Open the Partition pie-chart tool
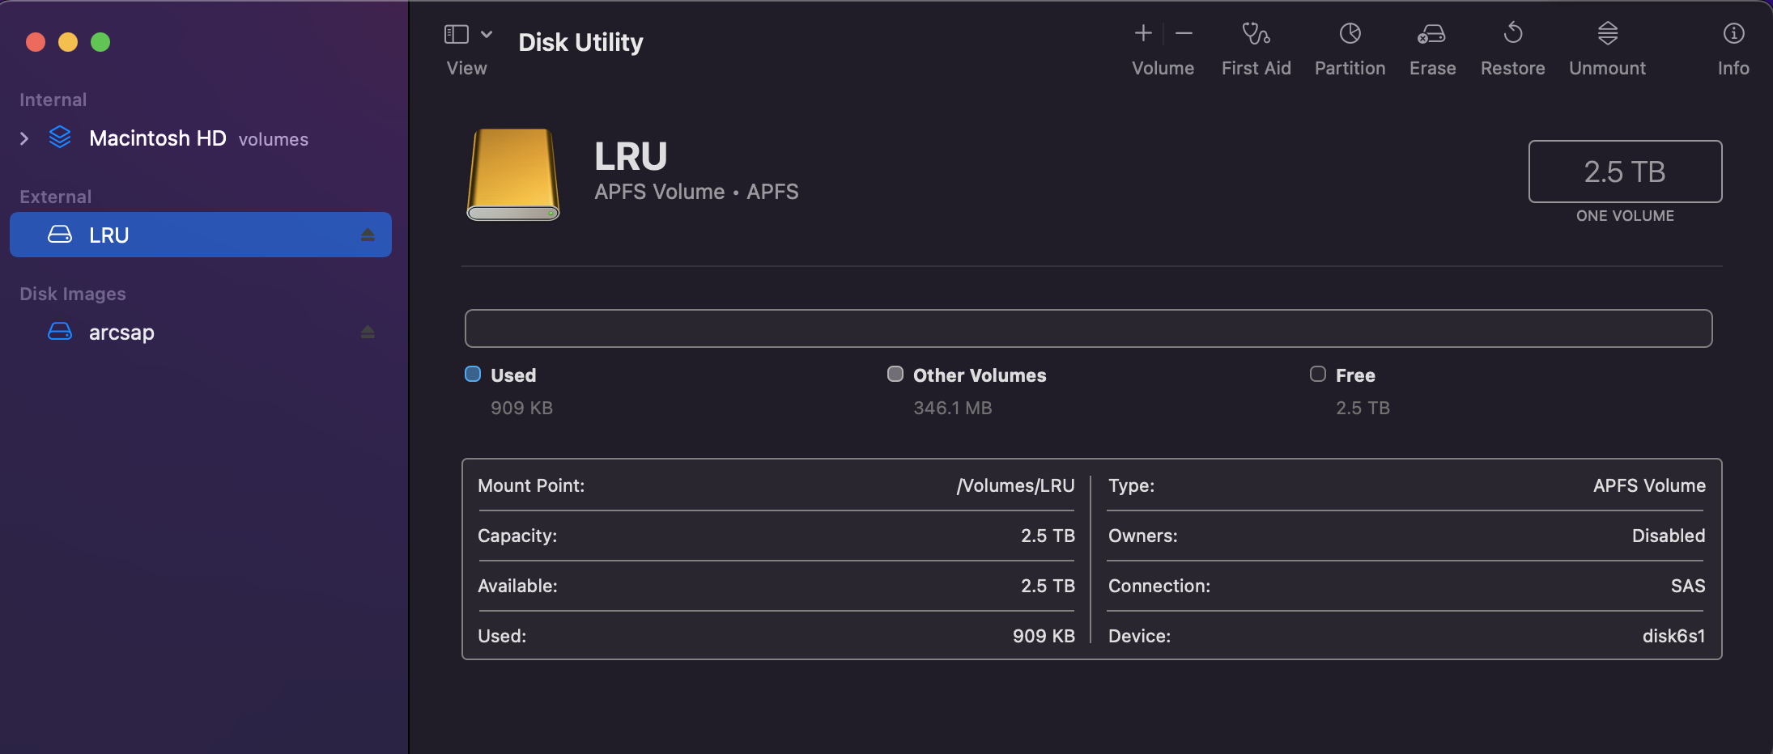 pos(1350,33)
